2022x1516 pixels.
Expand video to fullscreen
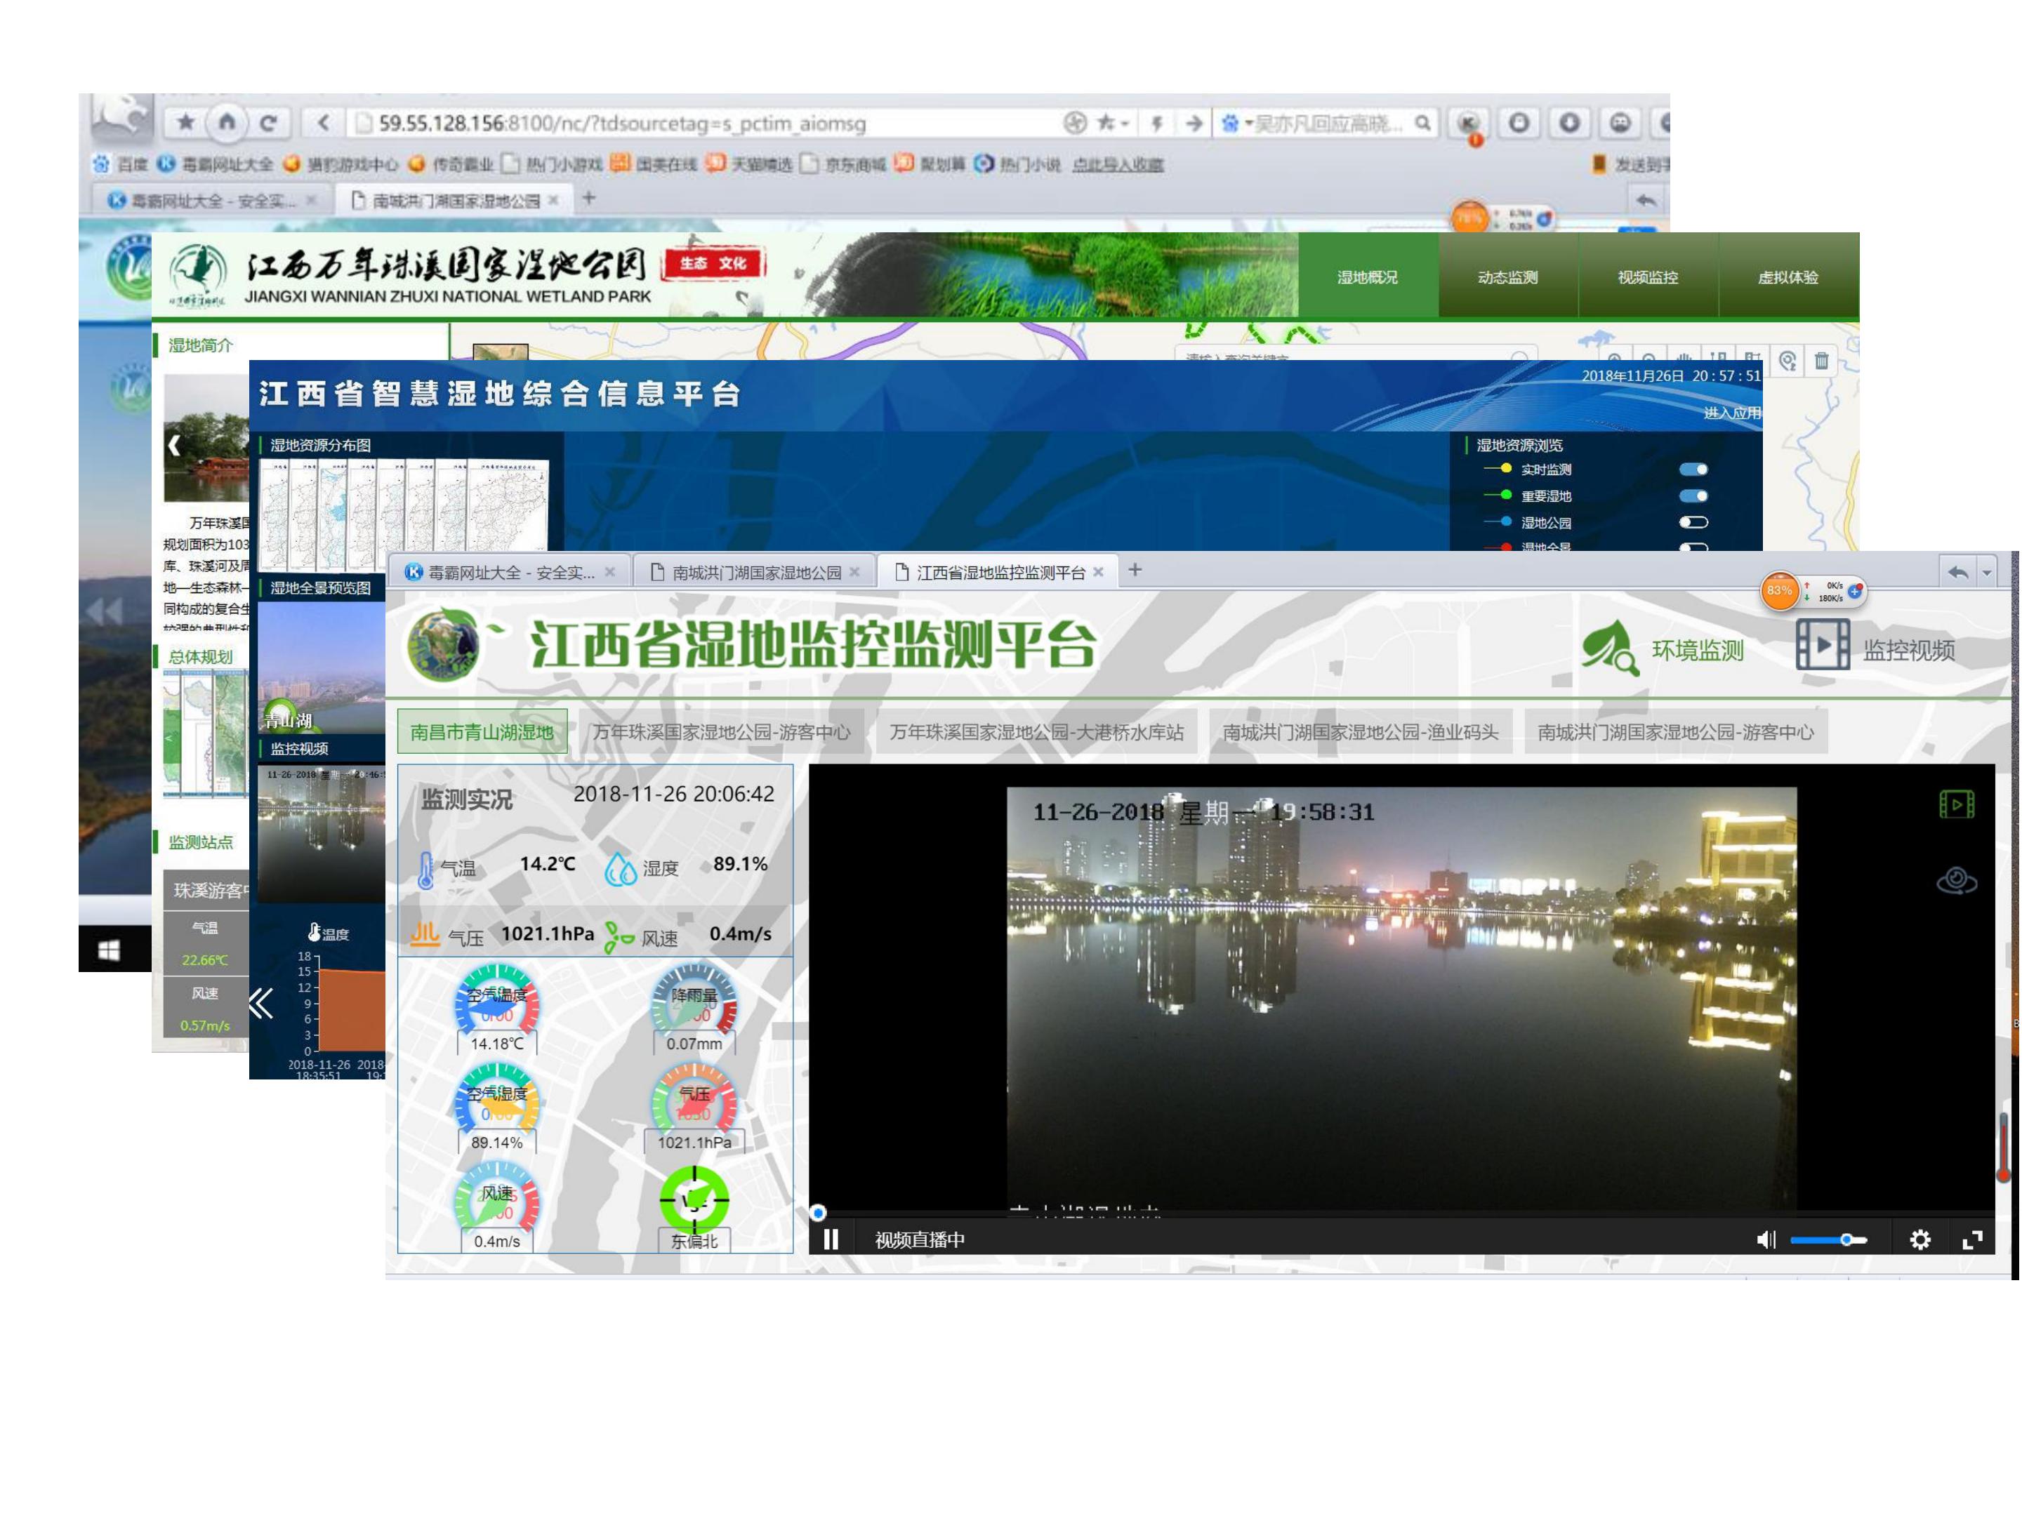click(1971, 1239)
